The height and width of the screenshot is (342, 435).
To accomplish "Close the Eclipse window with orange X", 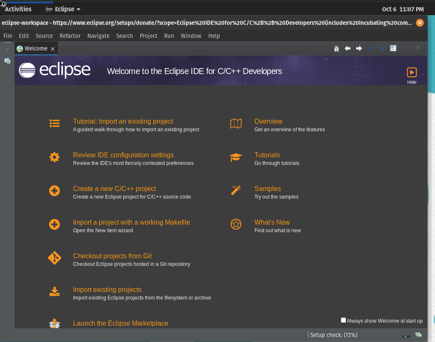I will [420, 23].
